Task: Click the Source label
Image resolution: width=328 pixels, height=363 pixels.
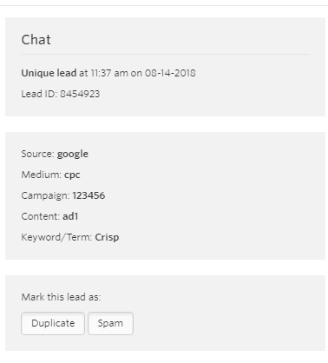Action: click(x=38, y=154)
